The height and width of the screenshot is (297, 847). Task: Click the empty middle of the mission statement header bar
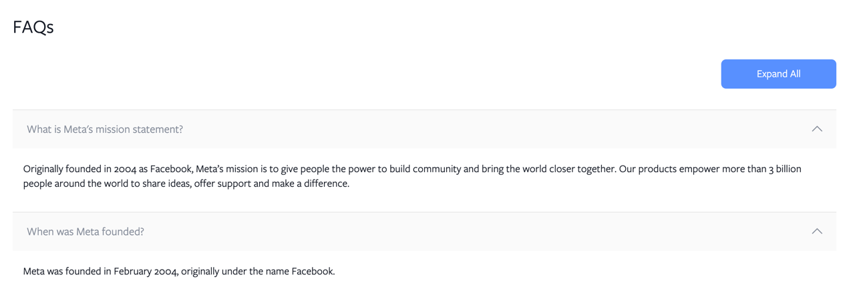(468, 129)
